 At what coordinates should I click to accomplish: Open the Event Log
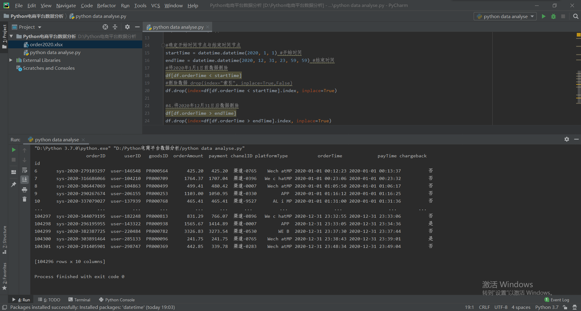click(x=557, y=300)
